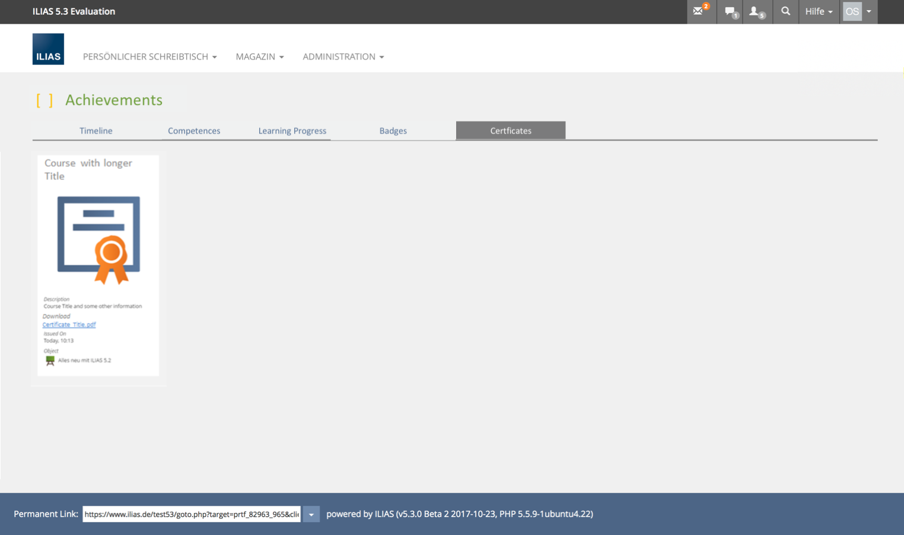Image resolution: width=904 pixels, height=535 pixels.
Task: Switch to the Timeline tab
Action: pos(96,130)
